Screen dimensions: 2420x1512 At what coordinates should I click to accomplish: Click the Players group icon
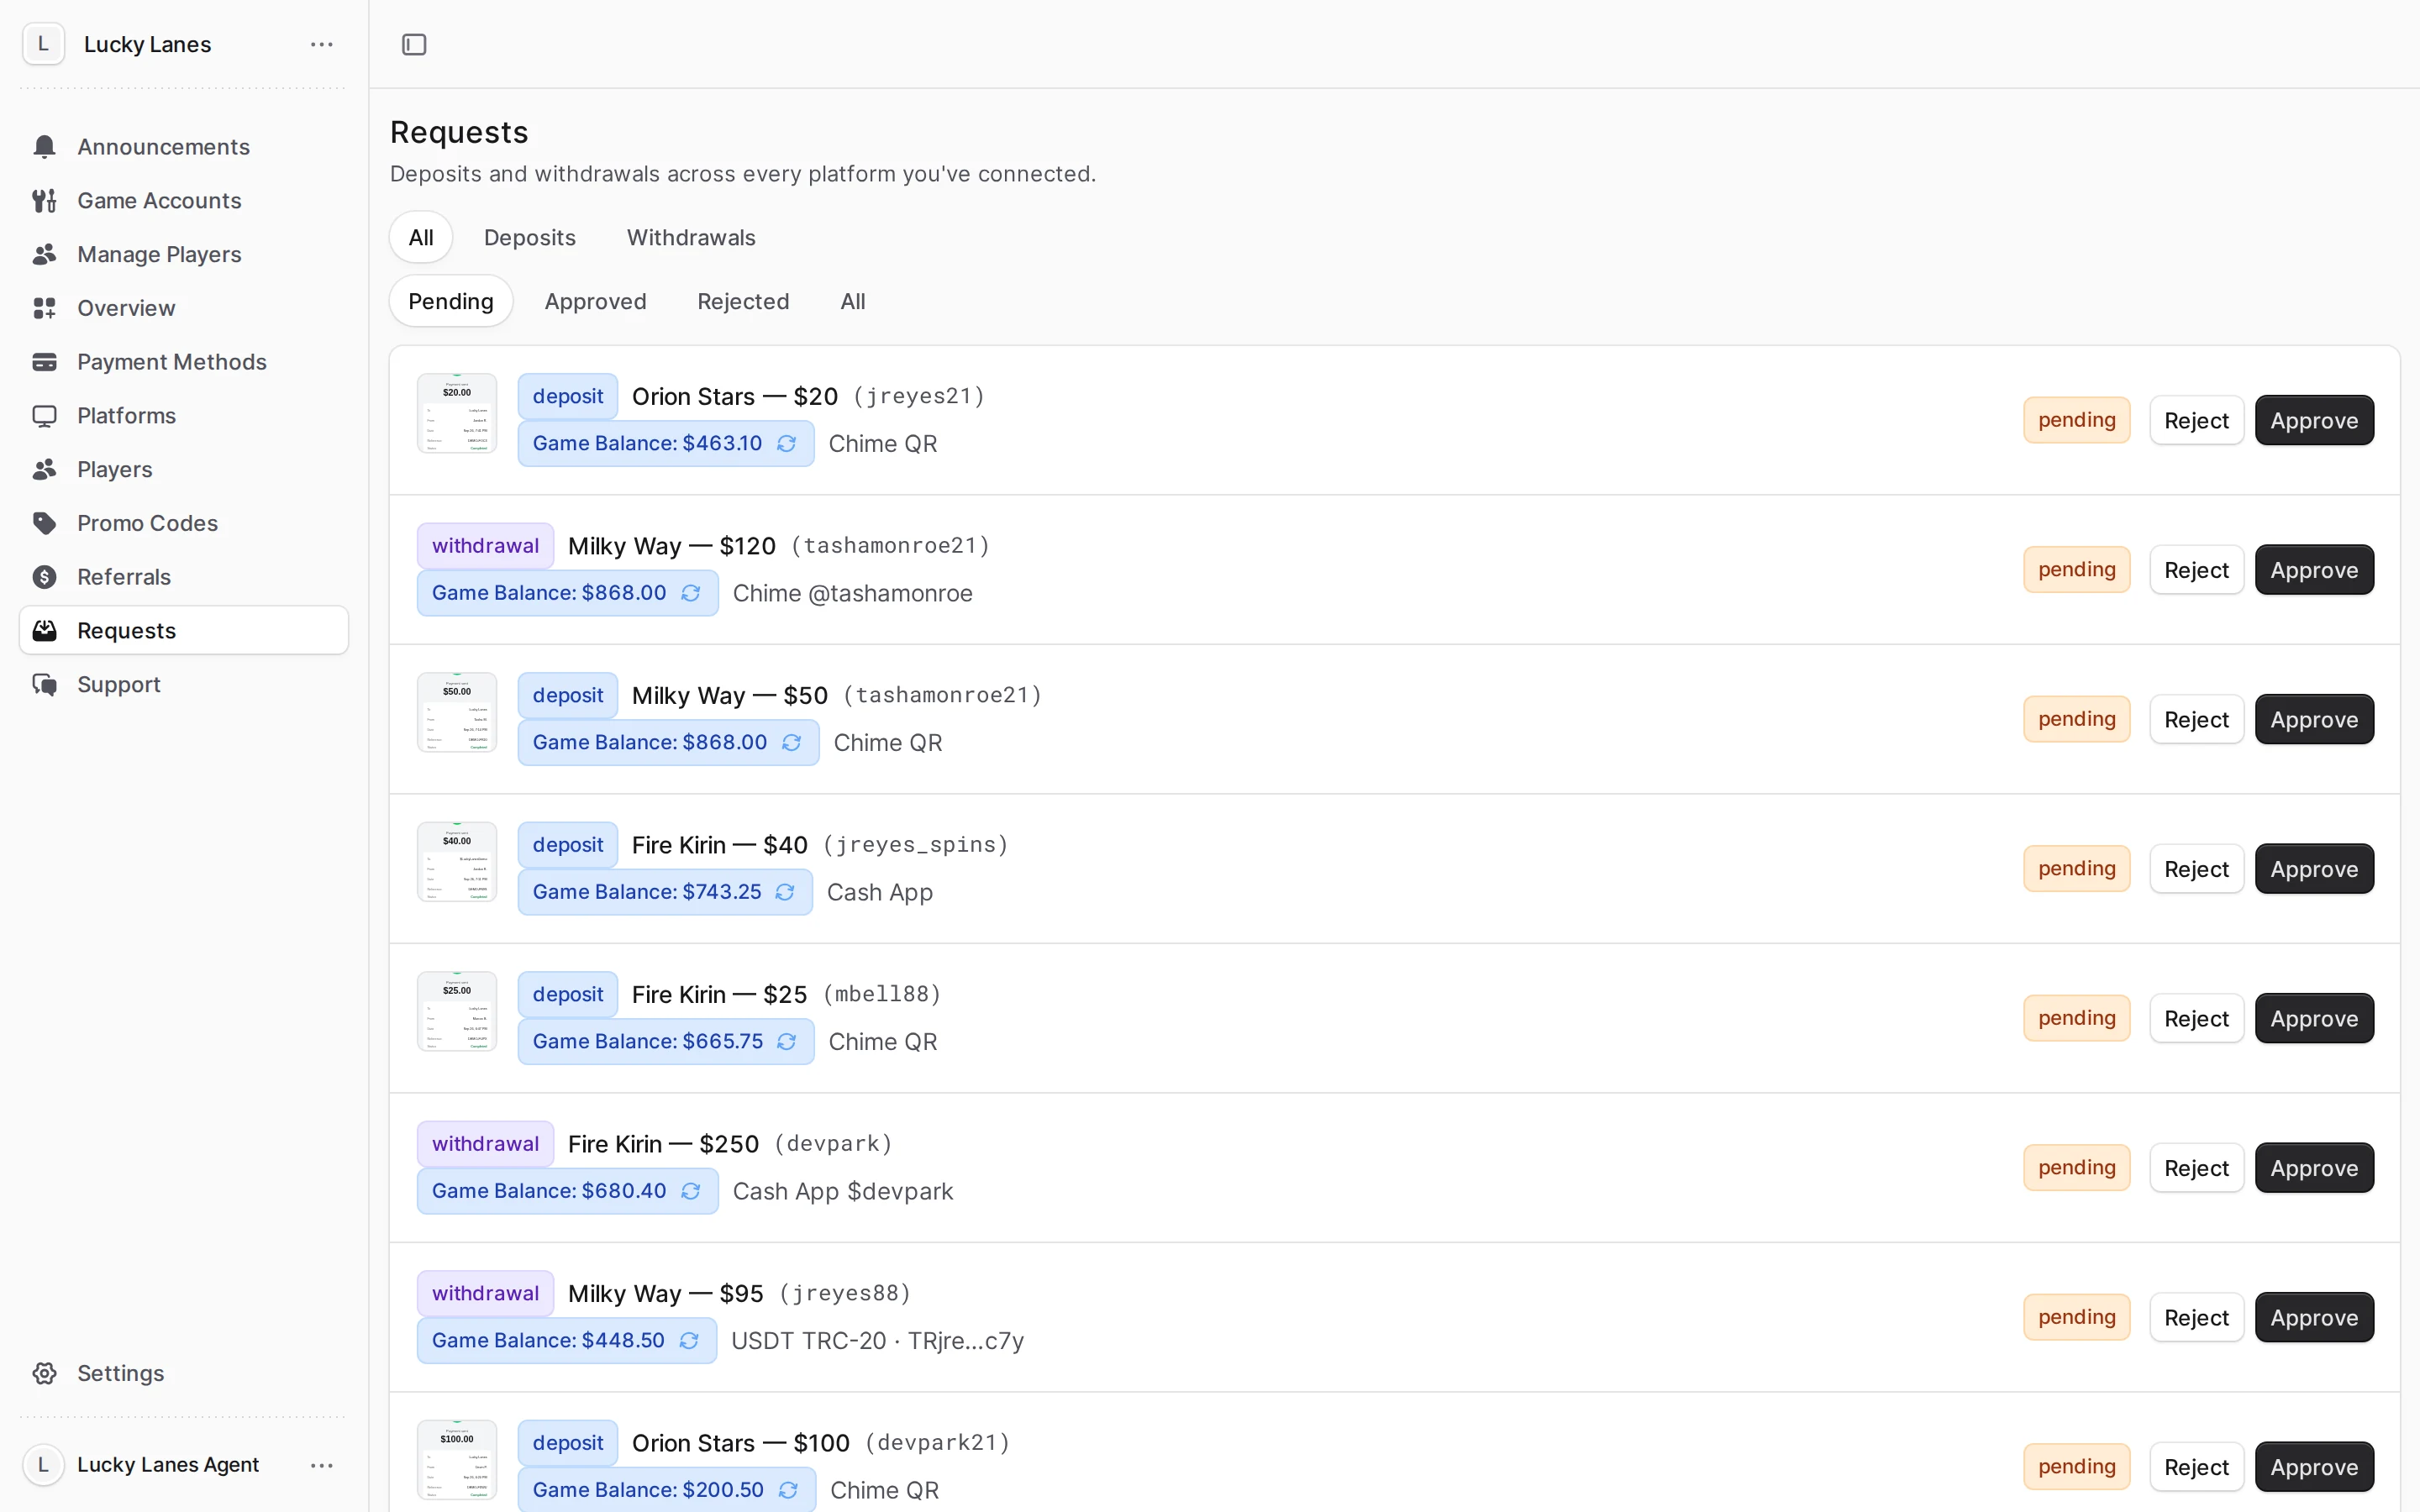[x=44, y=469]
